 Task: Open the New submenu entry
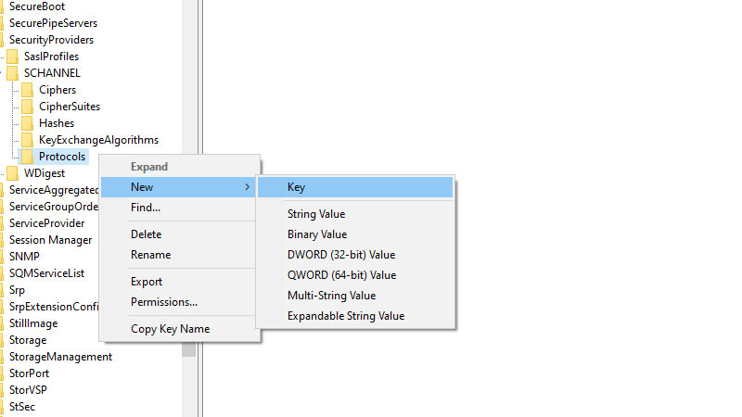[x=179, y=187]
